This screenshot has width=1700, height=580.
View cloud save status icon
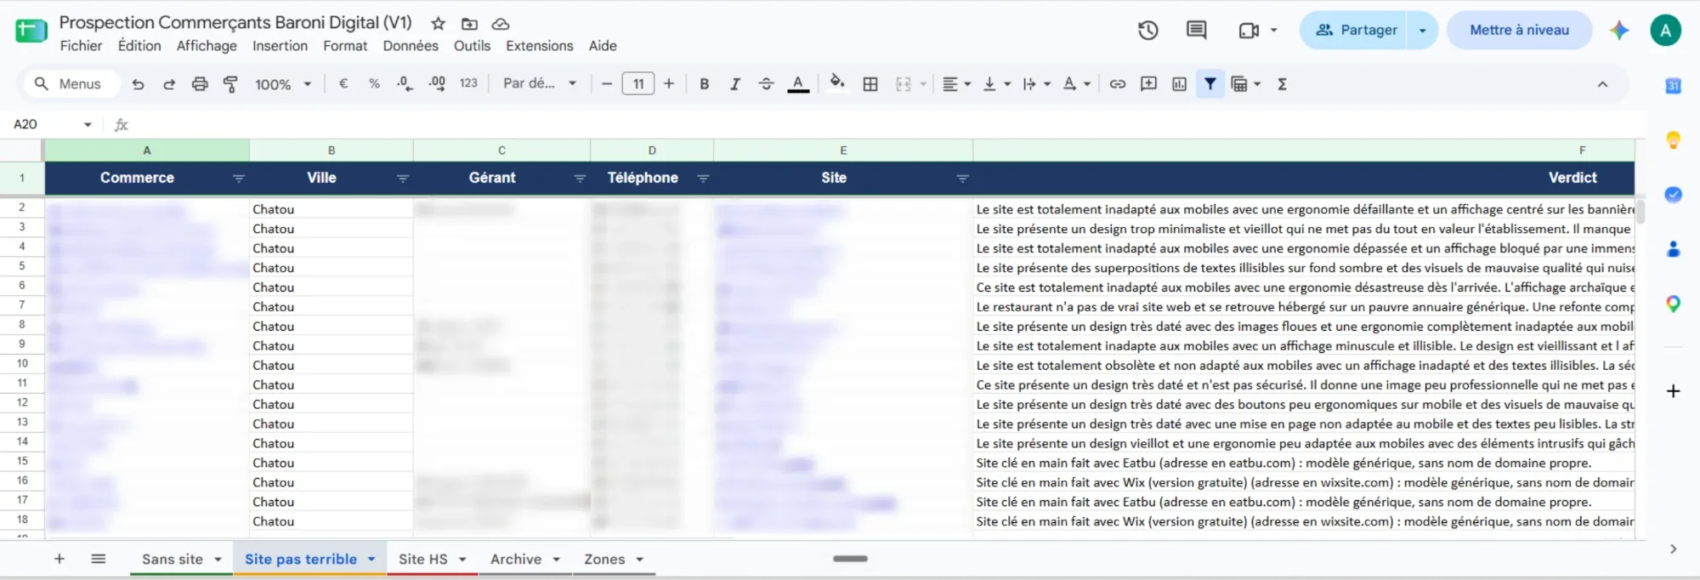(501, 24)
